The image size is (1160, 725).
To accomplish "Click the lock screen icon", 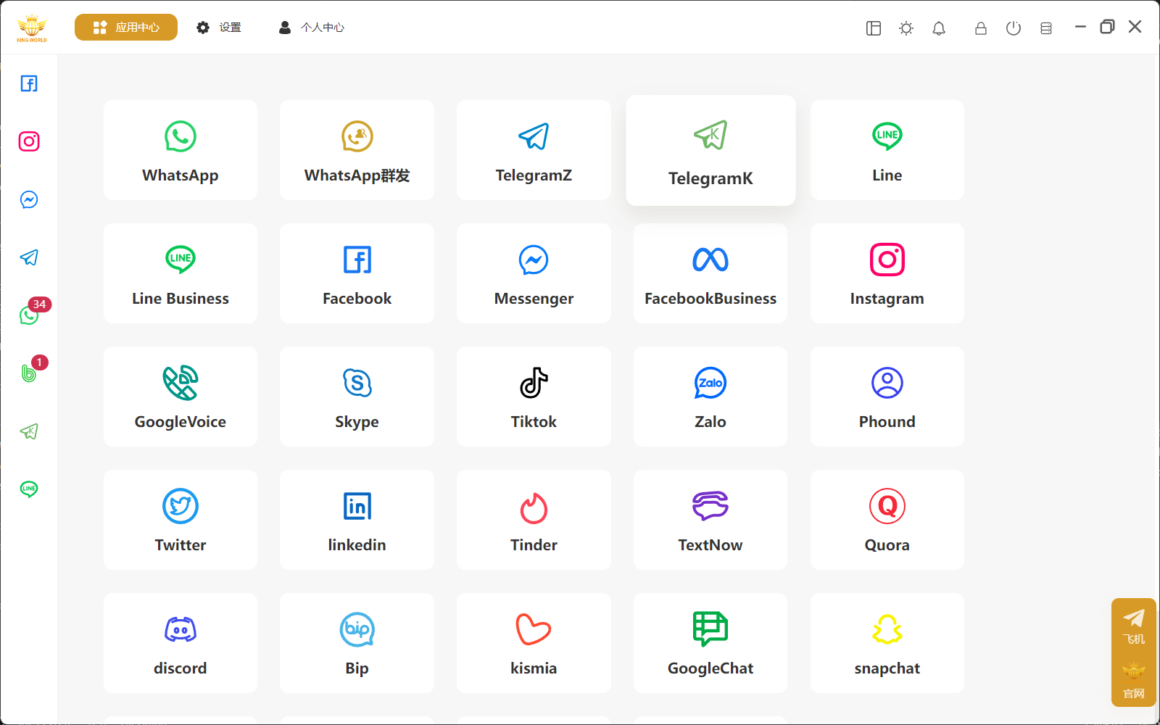I will [x=980, y=28].
